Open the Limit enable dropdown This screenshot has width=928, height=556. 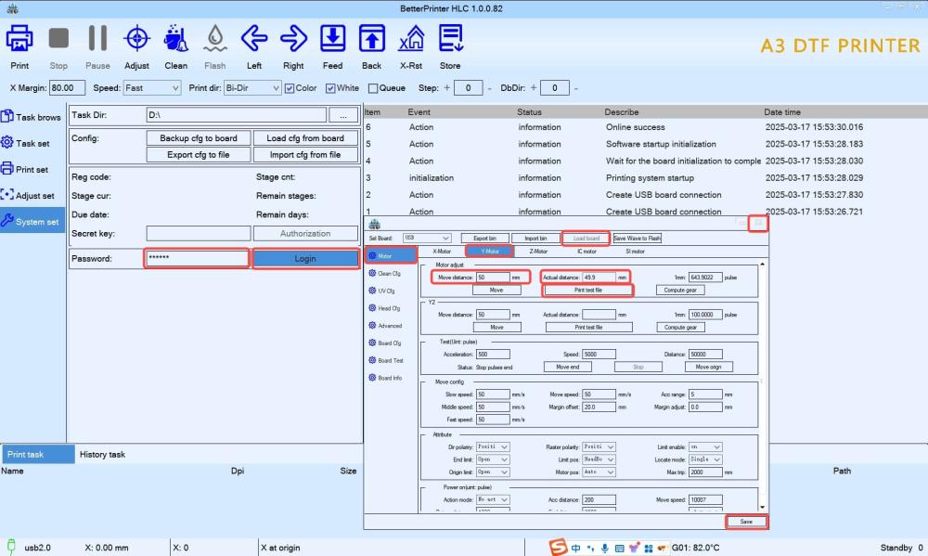point(705,447)
